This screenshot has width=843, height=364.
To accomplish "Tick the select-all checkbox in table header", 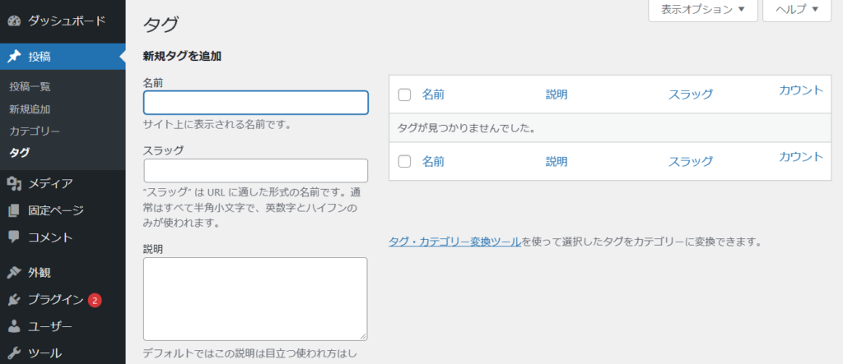I will coord(404,94).
